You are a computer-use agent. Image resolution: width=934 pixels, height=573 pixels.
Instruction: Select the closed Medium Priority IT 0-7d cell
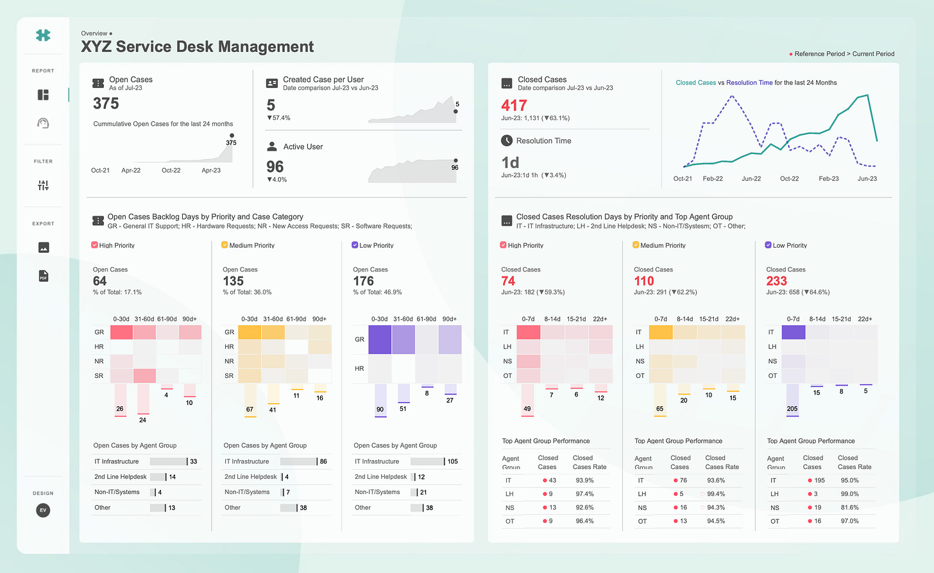pos(661,332)
